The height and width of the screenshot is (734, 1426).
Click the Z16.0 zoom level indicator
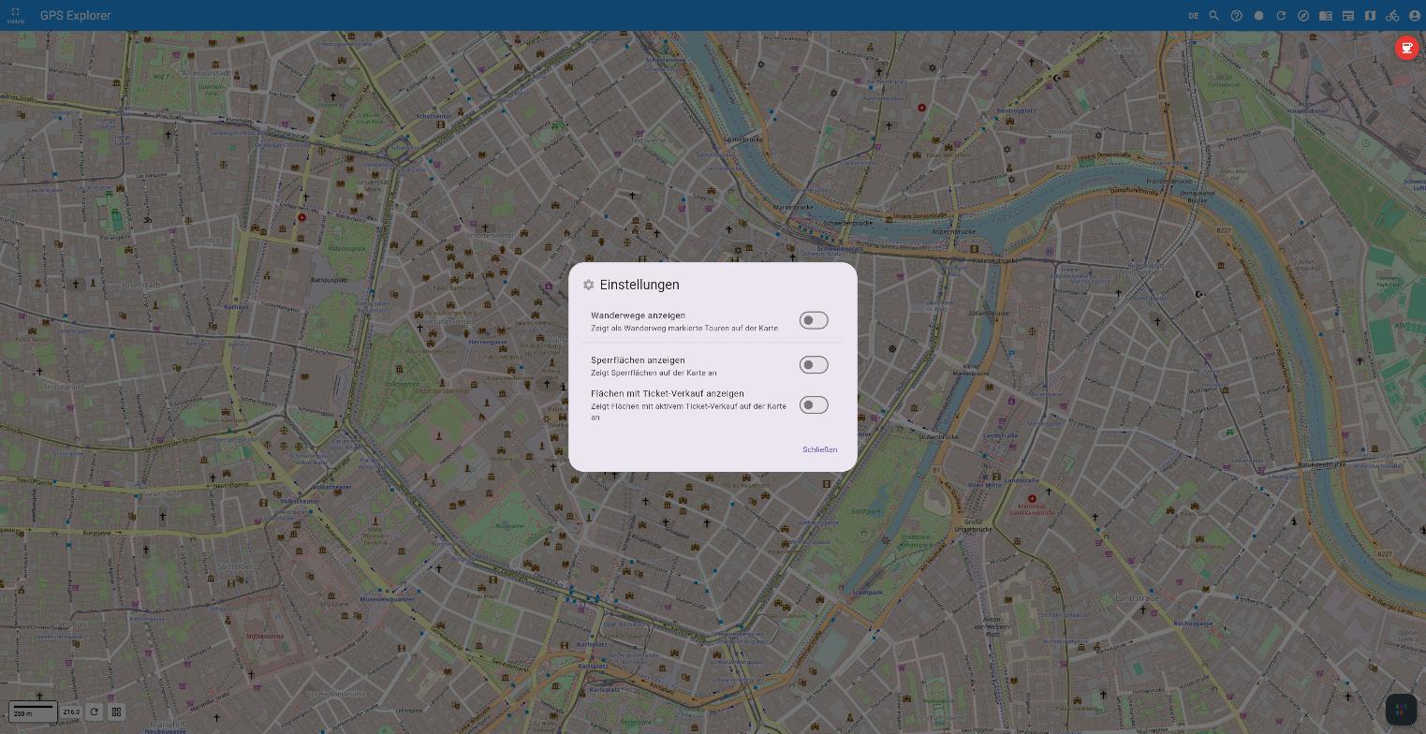click(71, 712)
